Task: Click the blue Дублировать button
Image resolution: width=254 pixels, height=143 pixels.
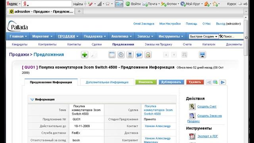Action: [171, 82]
